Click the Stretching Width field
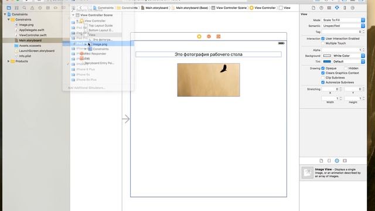This screenshot has height=211, width=375. [330, 98]
